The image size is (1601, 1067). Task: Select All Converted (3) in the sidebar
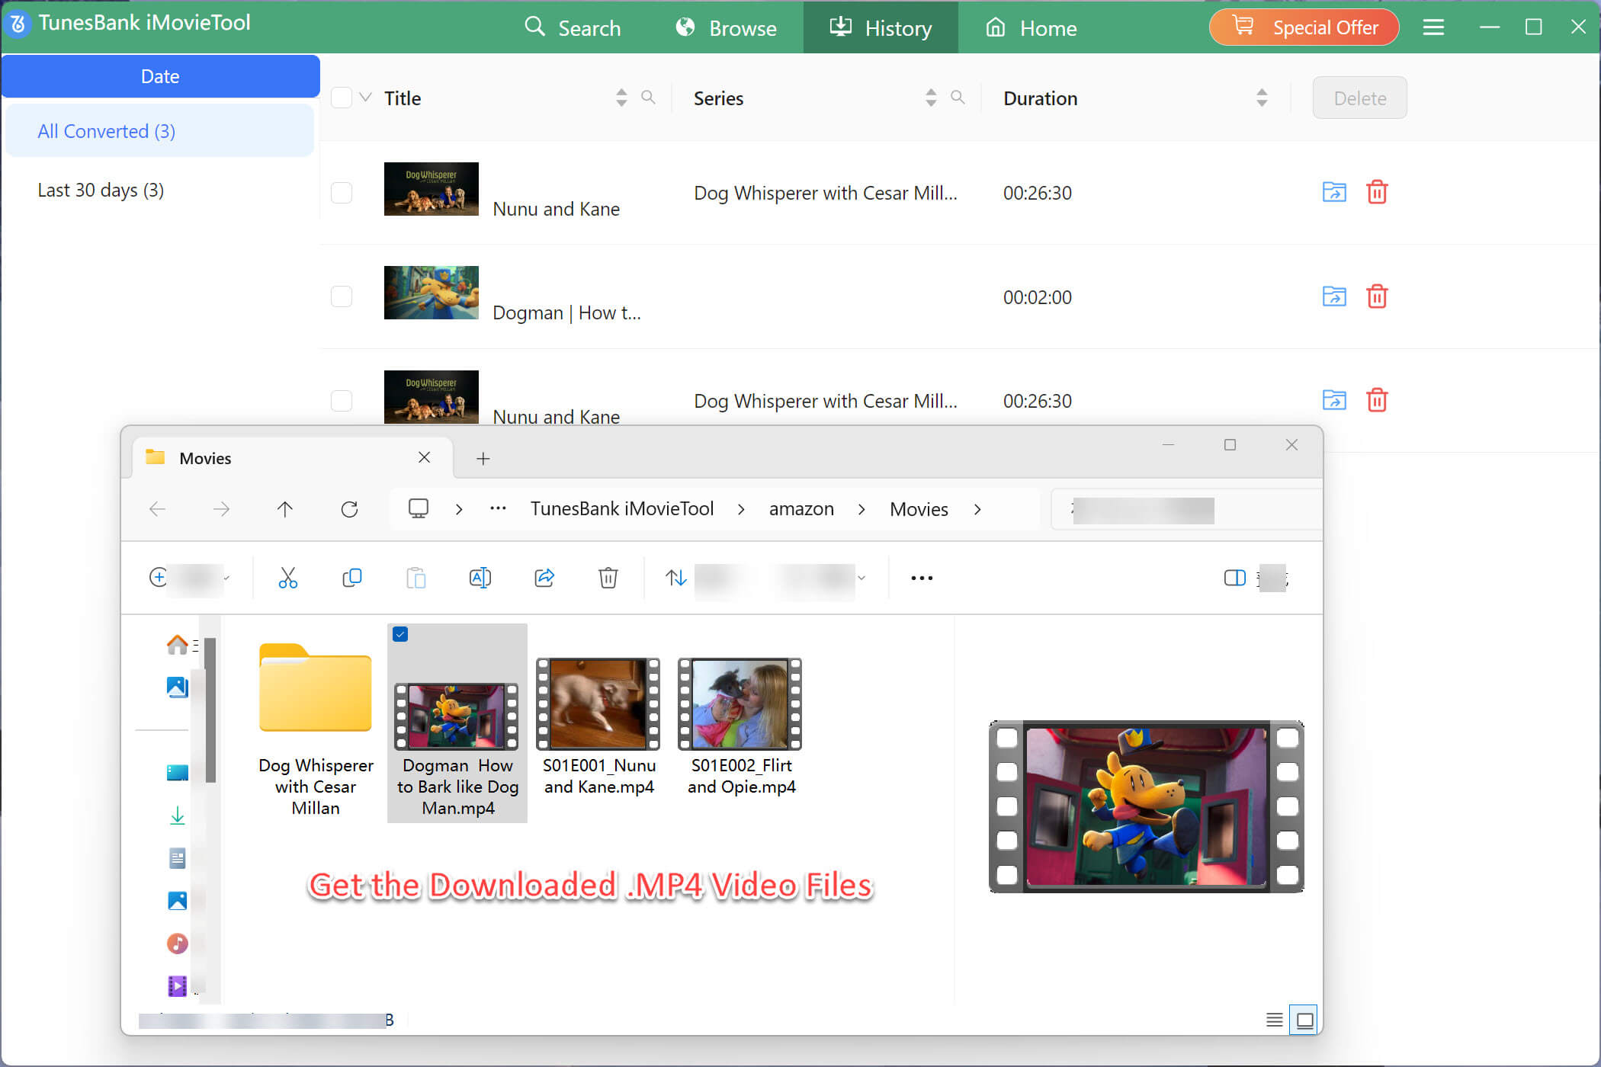[x=106, y=130]
